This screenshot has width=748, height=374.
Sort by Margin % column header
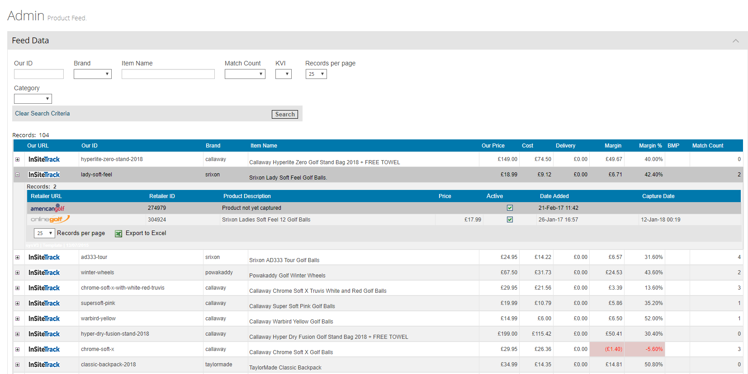pos(650,146)
